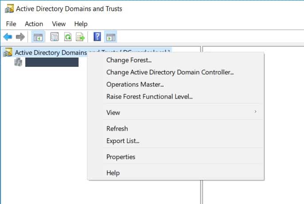Image resolution: width=304 pixels, height=204 pixels.
Task: Click the Export List toolbar icon
Action: [x=80, y=37]
